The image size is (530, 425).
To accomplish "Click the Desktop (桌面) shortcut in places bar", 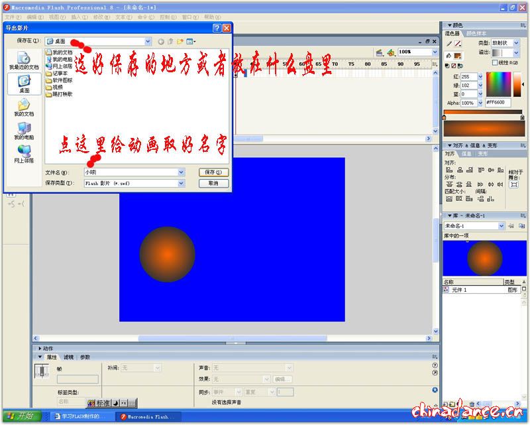I will [24, 84].
